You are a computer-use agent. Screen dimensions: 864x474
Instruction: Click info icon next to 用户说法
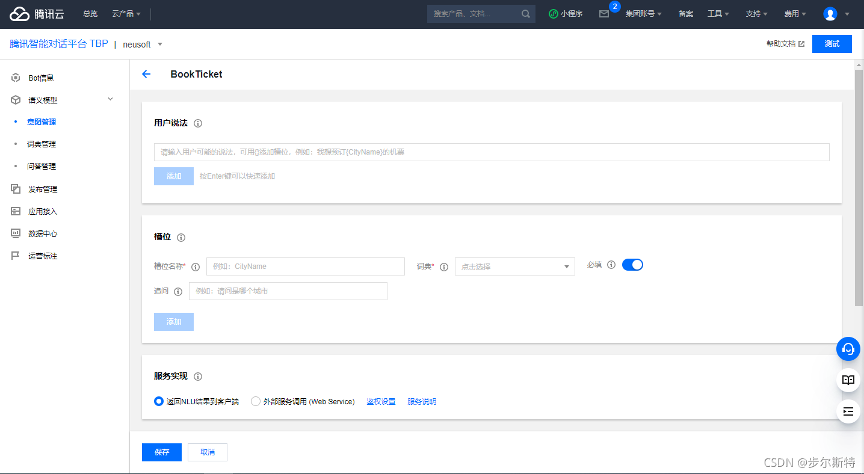click(x=198, y=123)
